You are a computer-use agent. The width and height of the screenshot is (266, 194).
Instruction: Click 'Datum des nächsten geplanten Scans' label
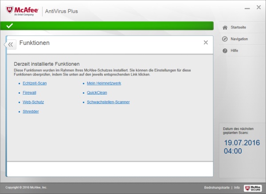[238, 131]
